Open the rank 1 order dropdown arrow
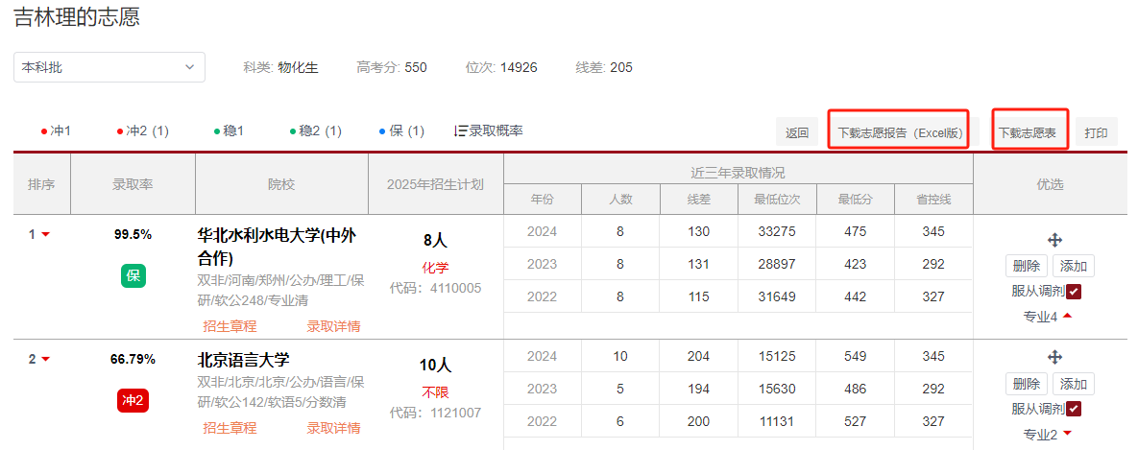This screenshot has width=1138, height=450. tap(45, 234)
